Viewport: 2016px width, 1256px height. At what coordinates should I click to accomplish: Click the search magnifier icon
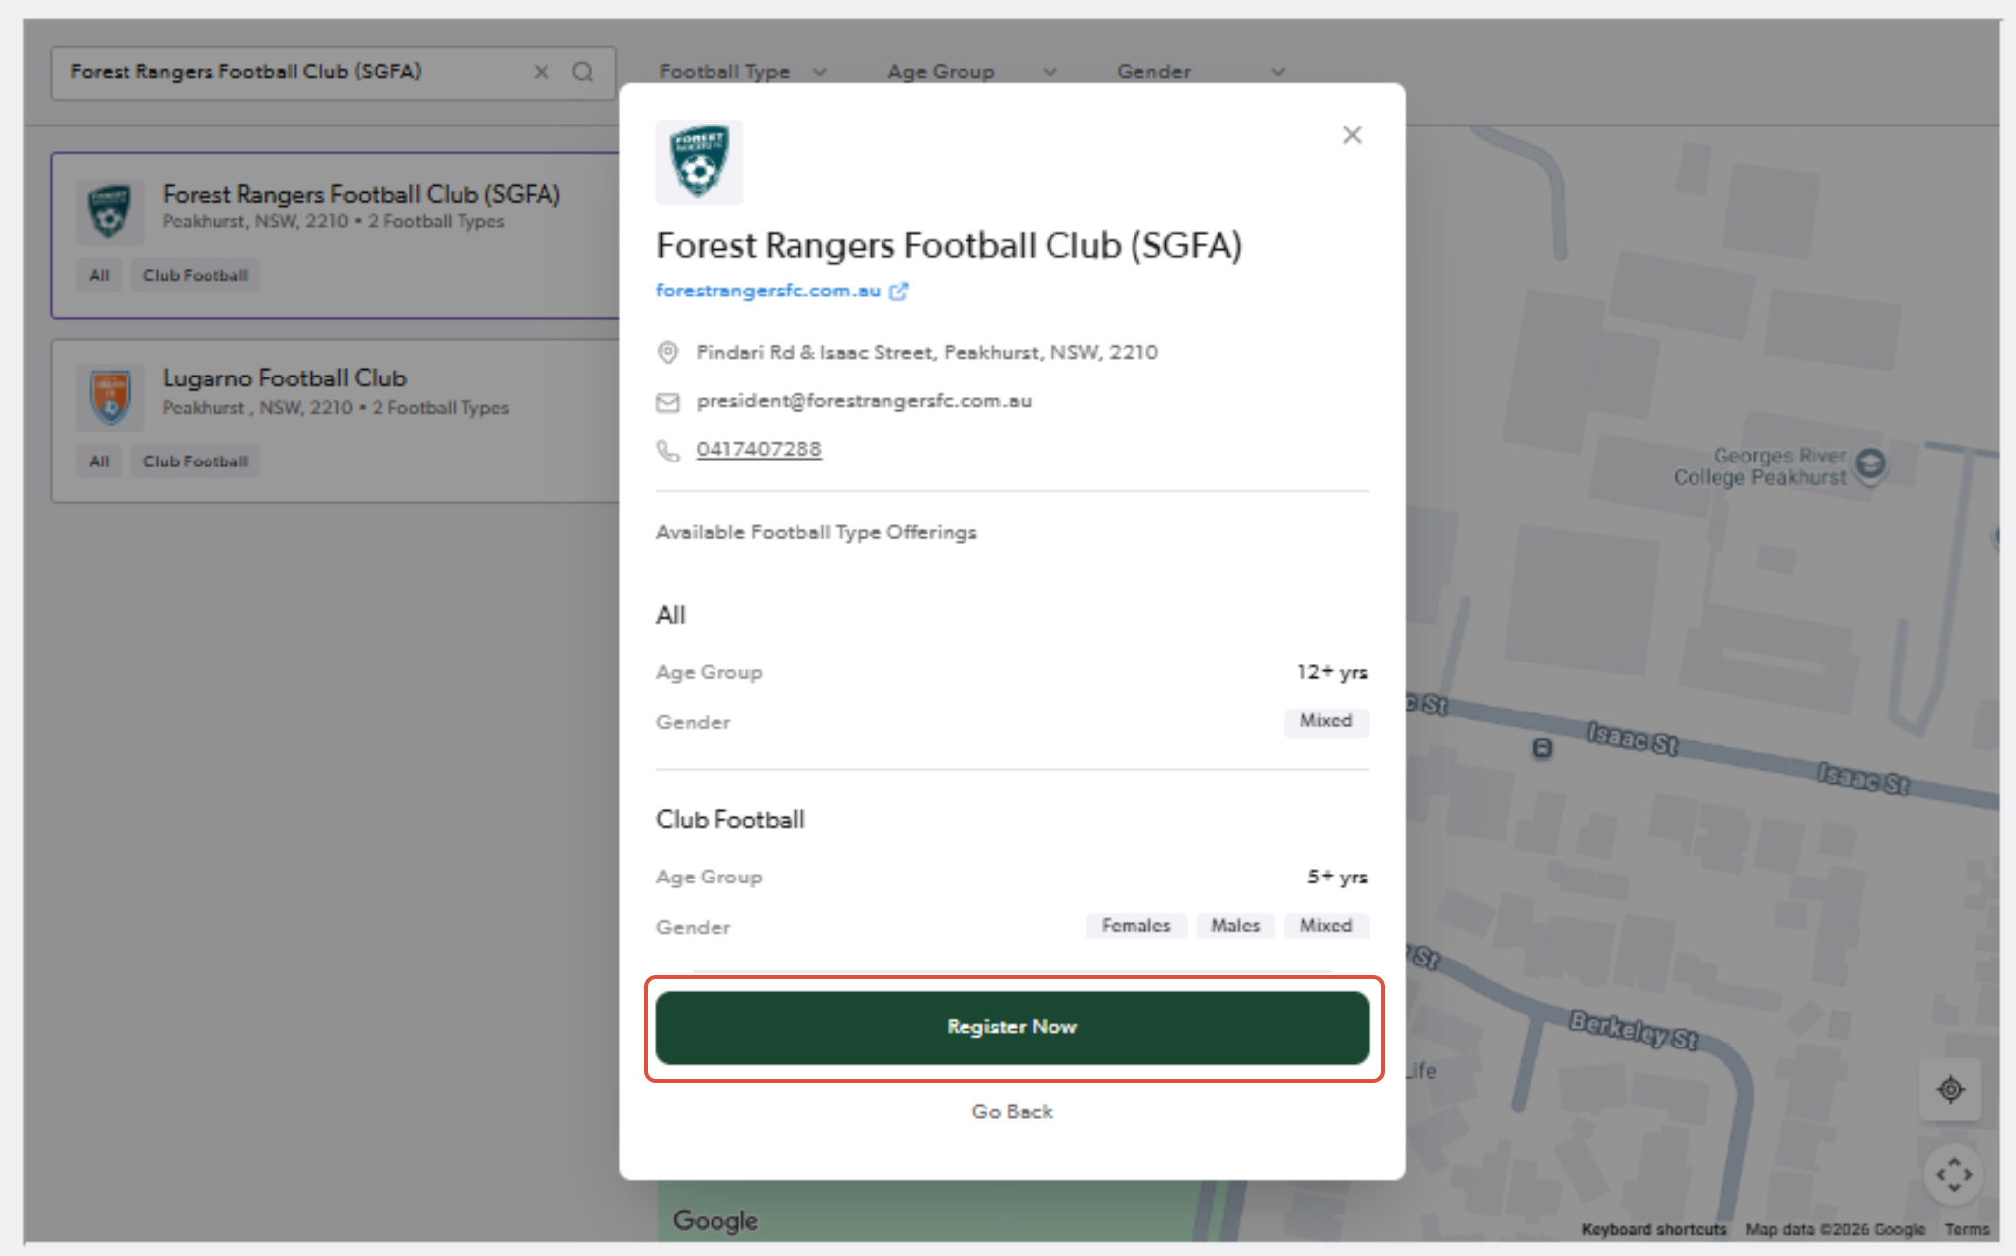[x=583, y=72]
